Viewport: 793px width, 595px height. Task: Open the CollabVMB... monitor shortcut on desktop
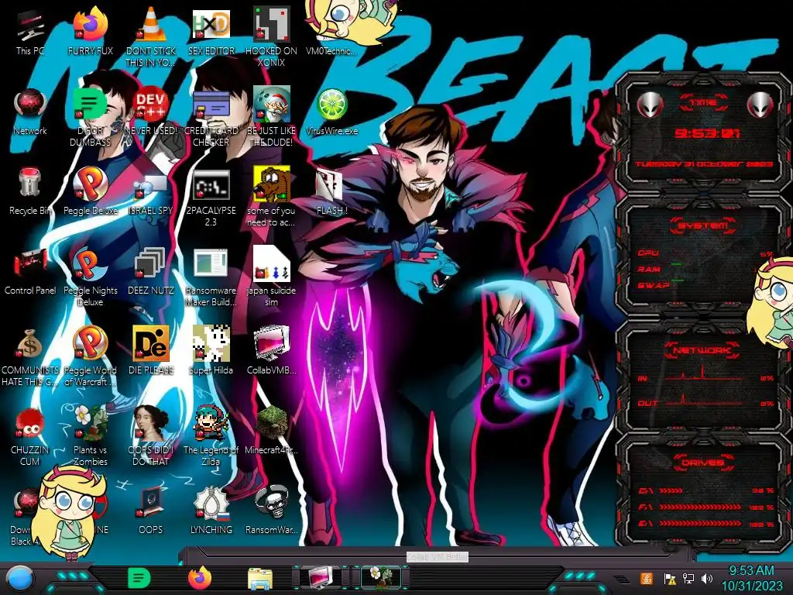click(271, 352)
